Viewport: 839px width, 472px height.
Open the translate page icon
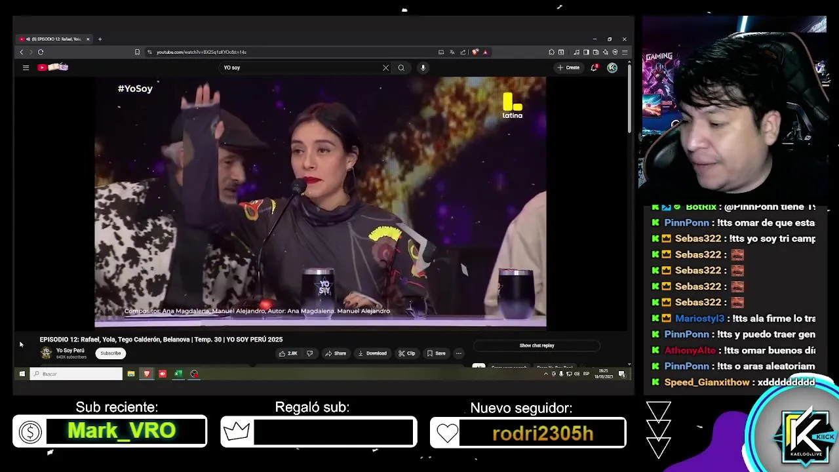coord(452,52)
